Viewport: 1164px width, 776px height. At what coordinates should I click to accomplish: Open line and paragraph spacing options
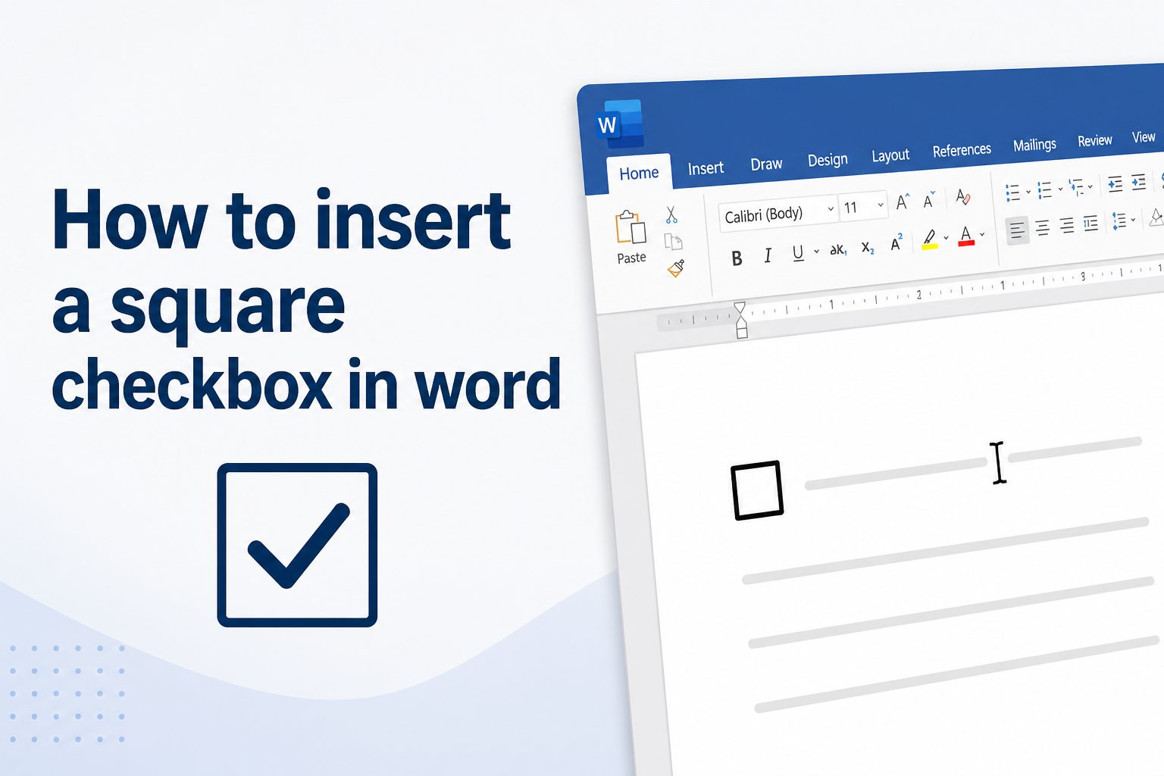click(1119, 221)
